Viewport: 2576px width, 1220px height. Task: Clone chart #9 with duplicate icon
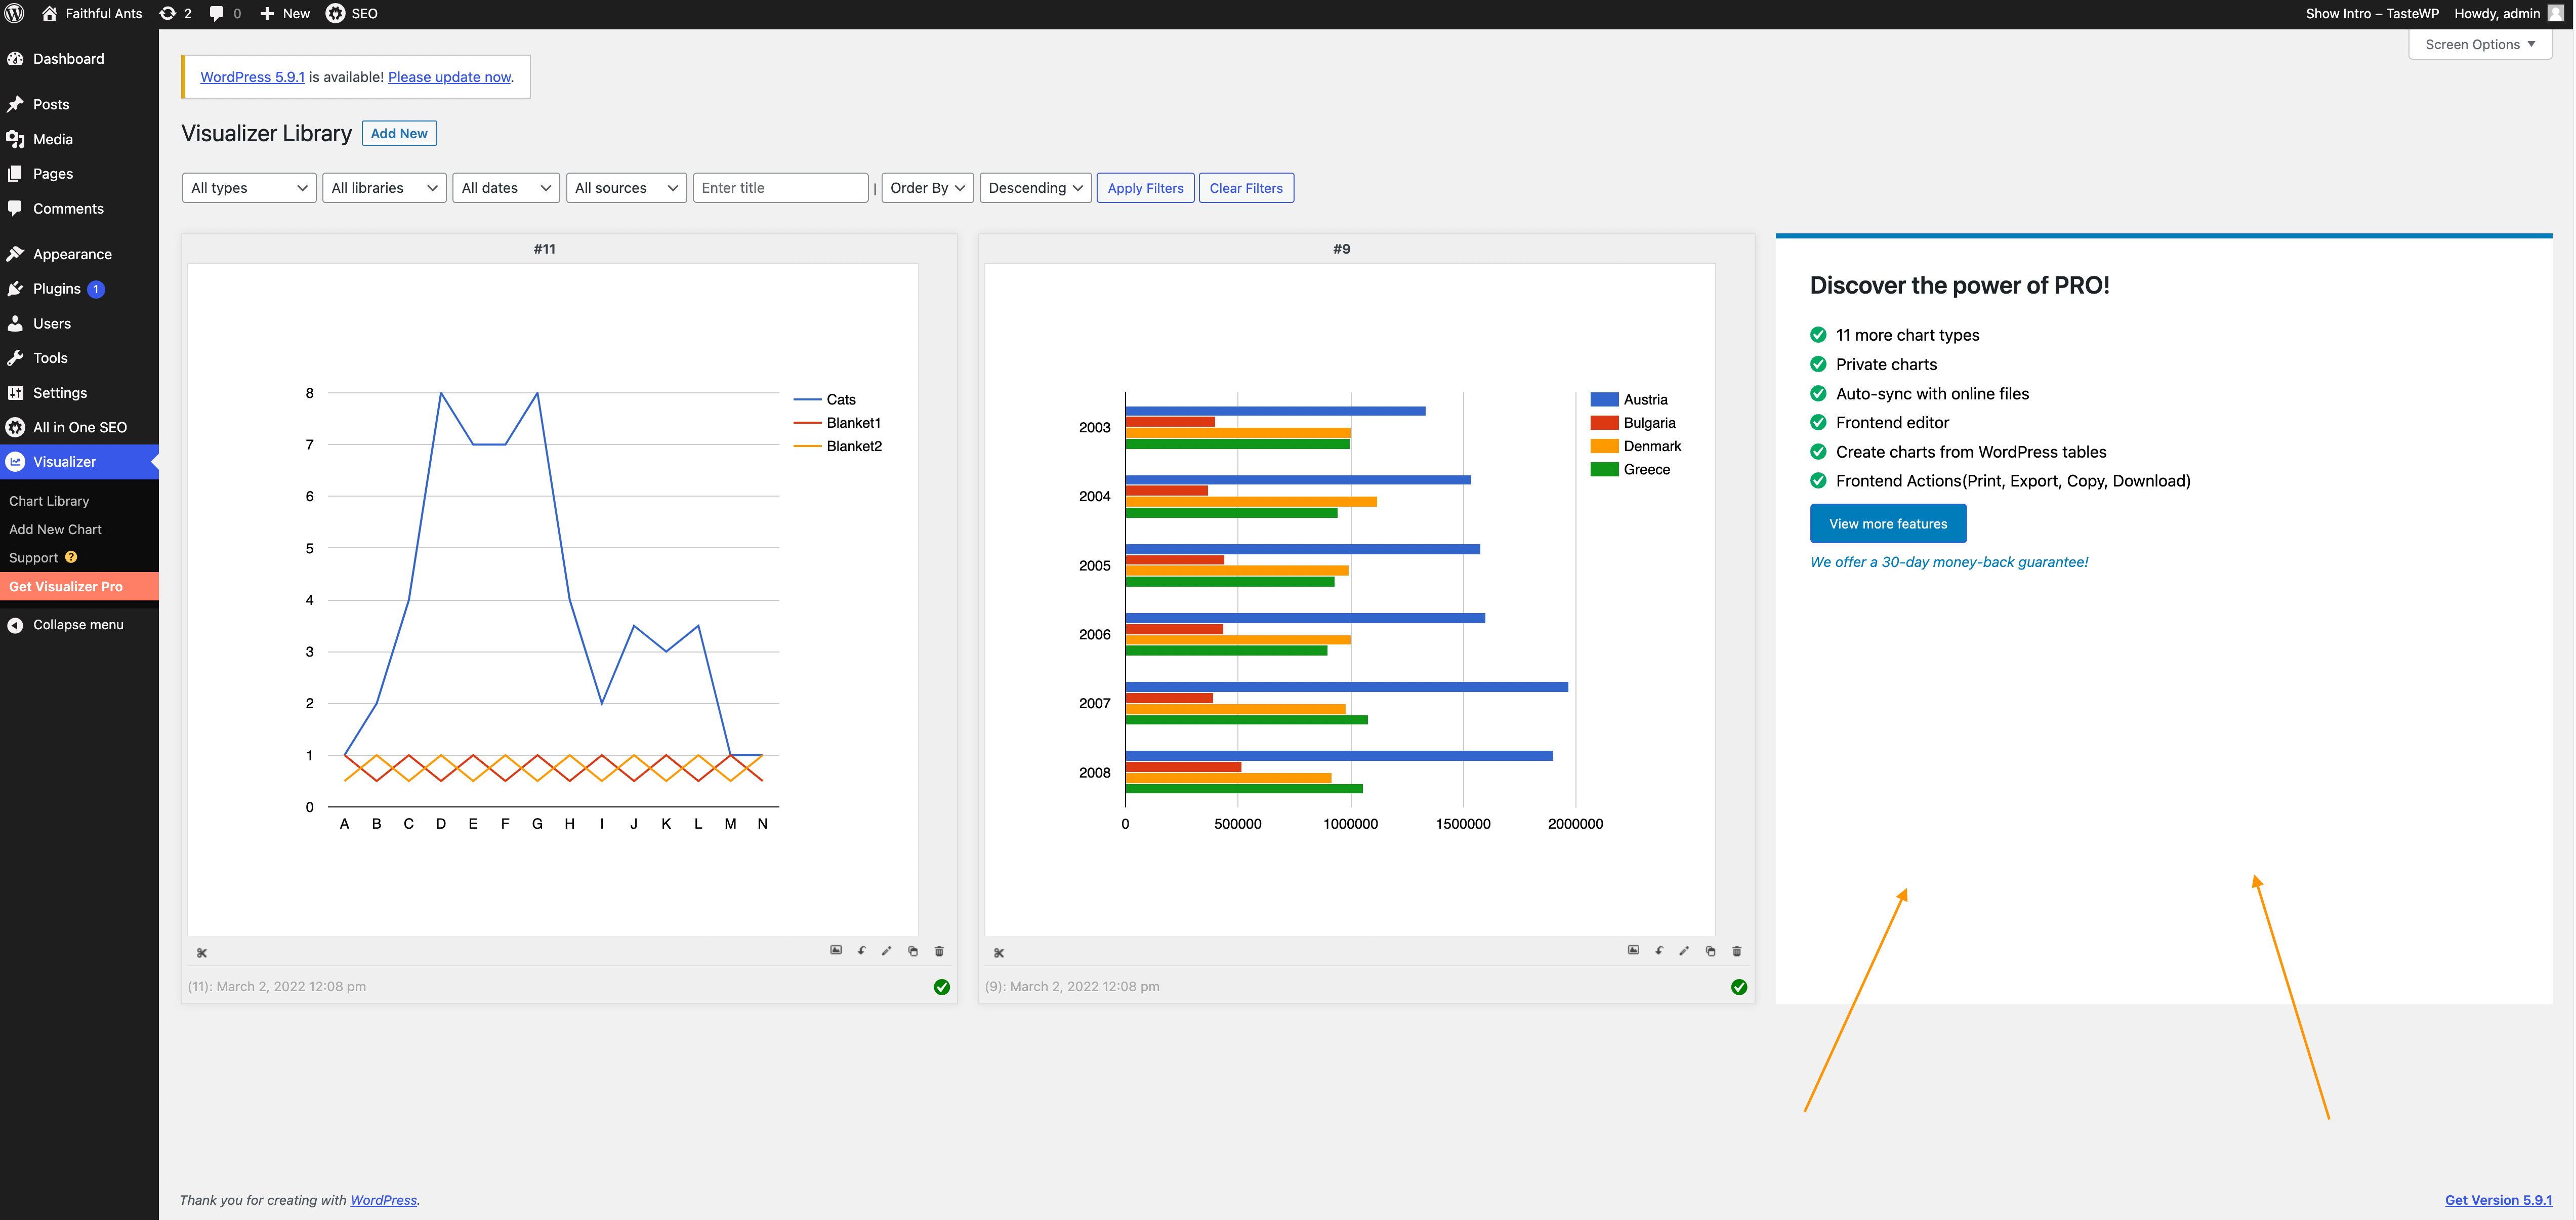point(1710,951)
